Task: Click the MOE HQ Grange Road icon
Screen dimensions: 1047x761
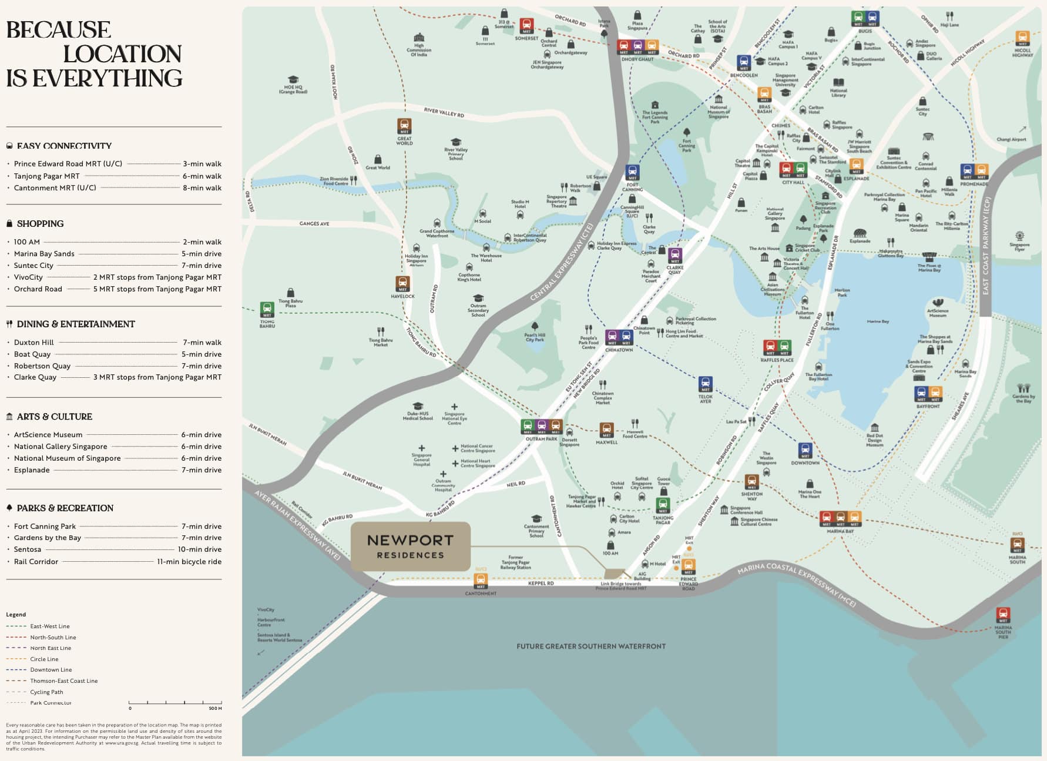Action: coord(293,79)
